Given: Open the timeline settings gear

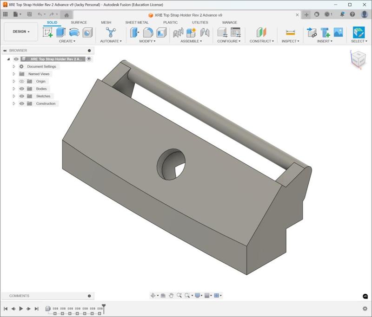Looking at the screenshot, I should (365, 309).
